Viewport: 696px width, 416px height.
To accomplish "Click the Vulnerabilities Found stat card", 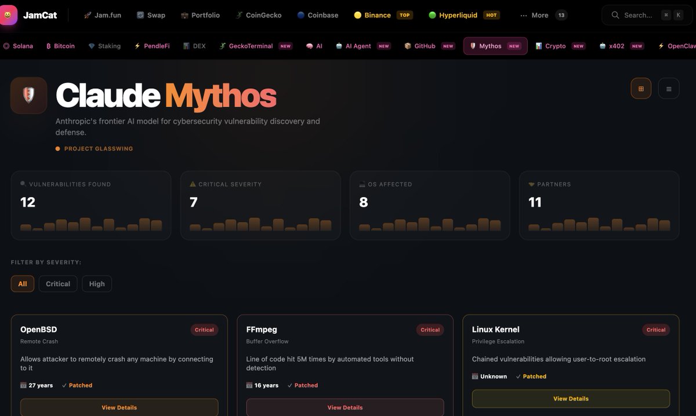I will pyautogui.click(x=91, y=205).
